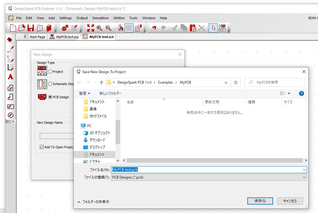Click the file list horizontal scrollbar
318x213 pixels.
pos(214,161)
